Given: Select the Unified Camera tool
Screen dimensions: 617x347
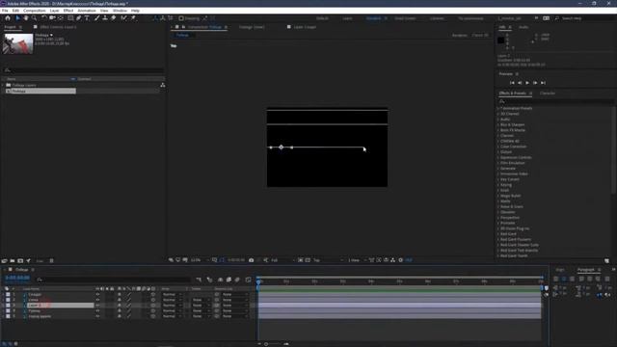Looking at the screenshot, I should (52, 18).
